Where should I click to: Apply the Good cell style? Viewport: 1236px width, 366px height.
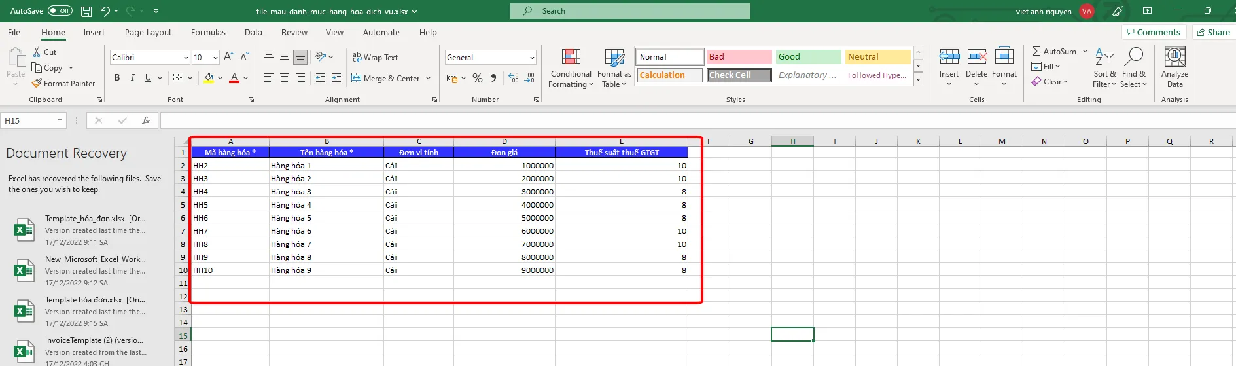pos(808,57)
